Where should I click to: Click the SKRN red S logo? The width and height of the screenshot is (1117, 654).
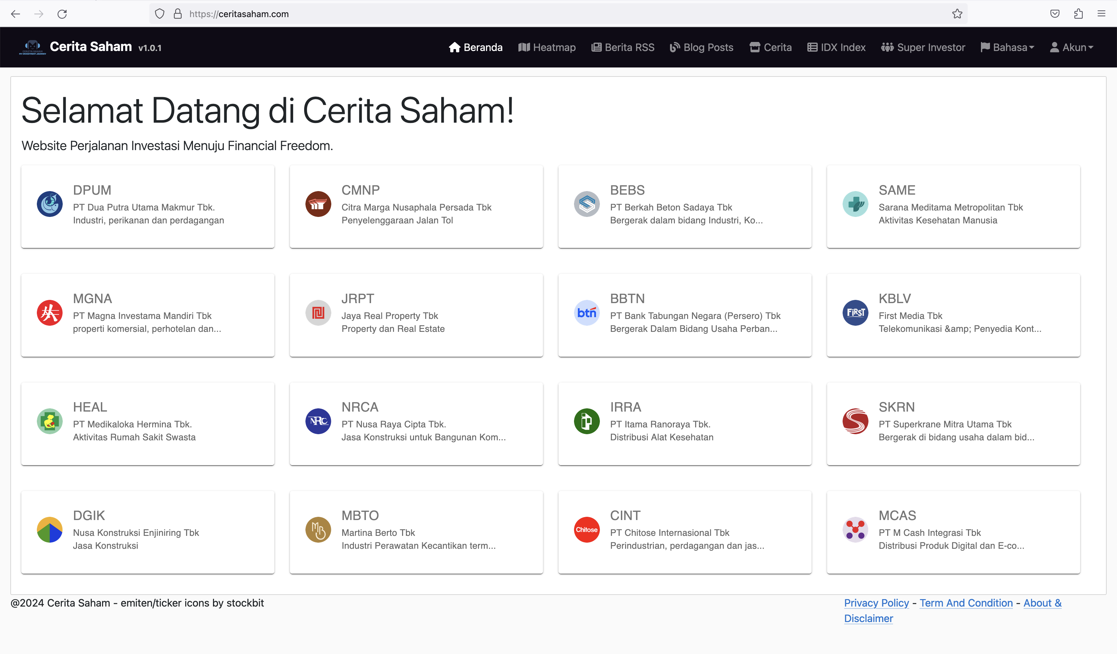[x=856, y=421]
